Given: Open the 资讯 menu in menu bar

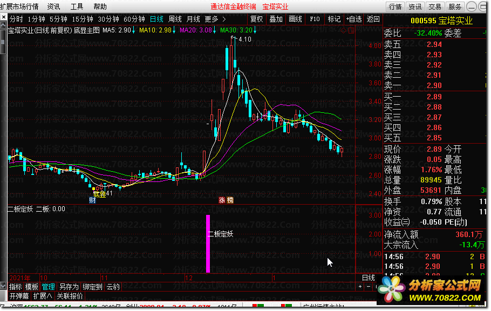Looking at the screenshot, I should pyautogui.click(x=53, y=6).
